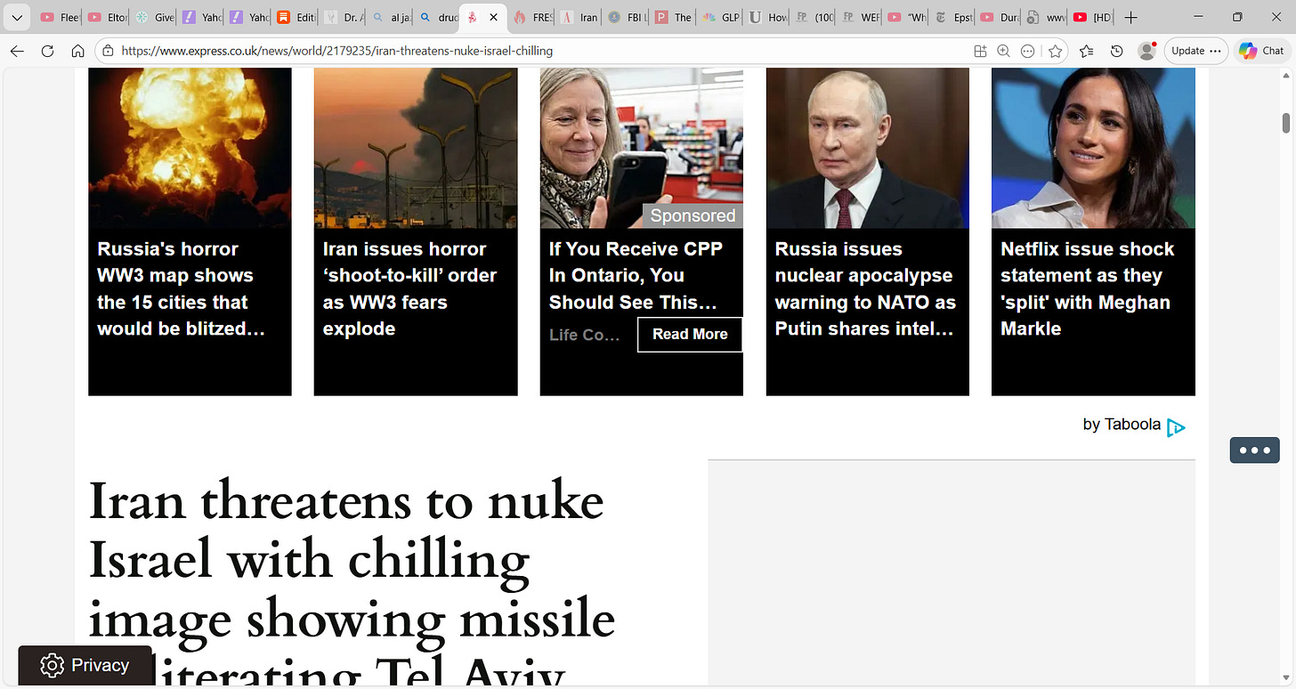The height and width of the screenshot is (689, 1296).
Task: View site information lock icon
Action: tap(108, 51)
